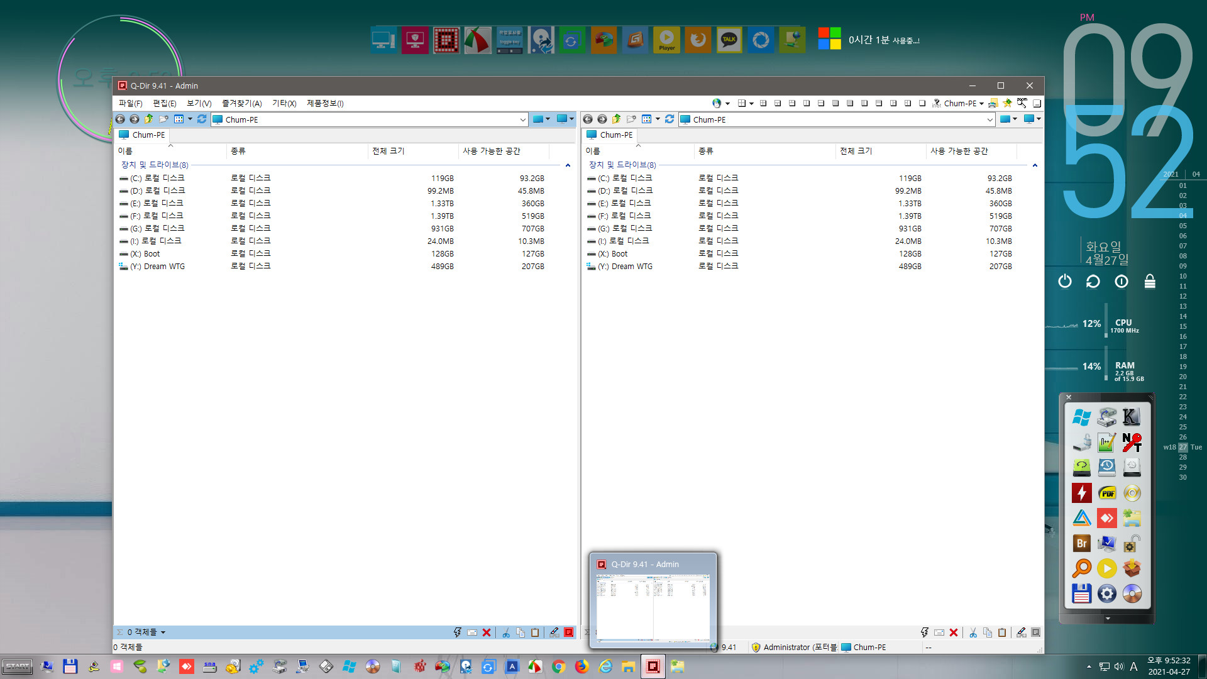This screenshot has height=679, width=1207.
Task: Select the Chum-PE tab in the right pane
Action: (x=610, y=135)
